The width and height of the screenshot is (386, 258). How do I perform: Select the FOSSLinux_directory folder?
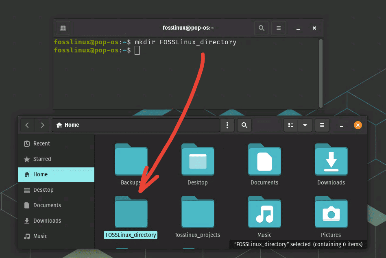click(131, 212)
